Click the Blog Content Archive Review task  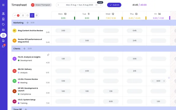30,30
